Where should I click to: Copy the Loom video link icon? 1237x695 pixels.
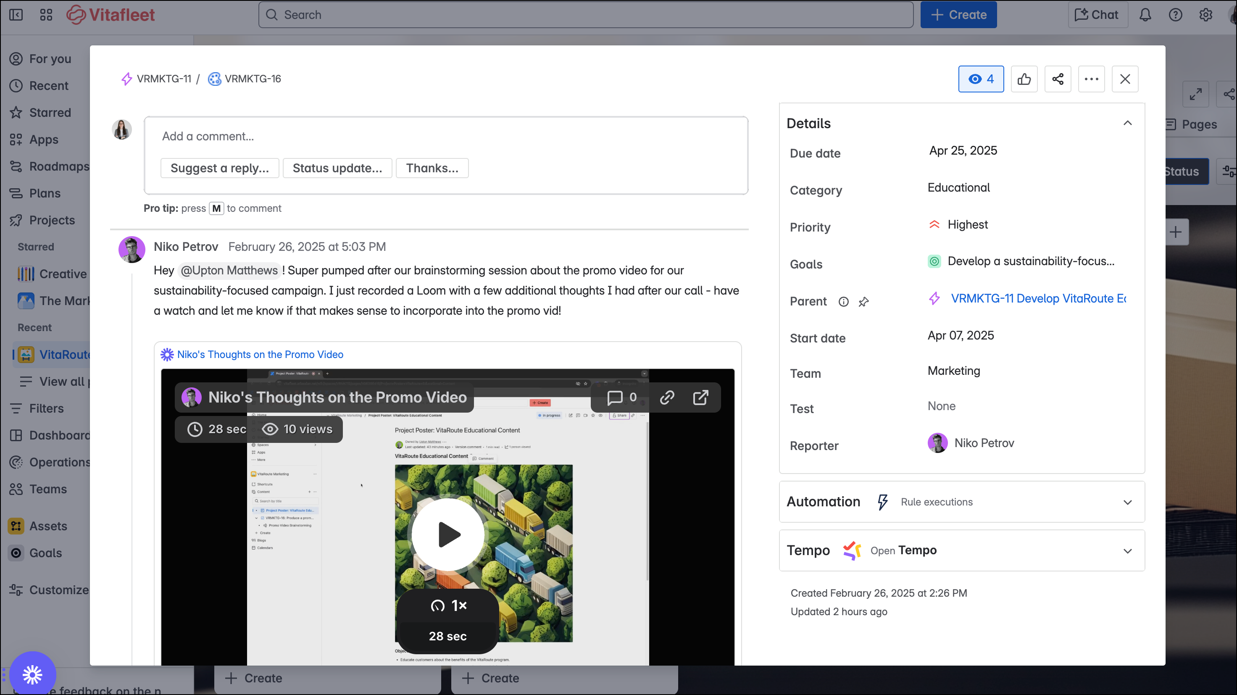[x=667, y=397]
